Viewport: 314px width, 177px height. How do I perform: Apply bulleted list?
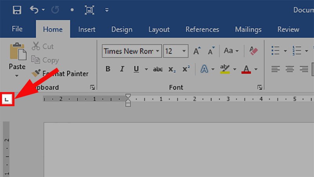[276, 51]
